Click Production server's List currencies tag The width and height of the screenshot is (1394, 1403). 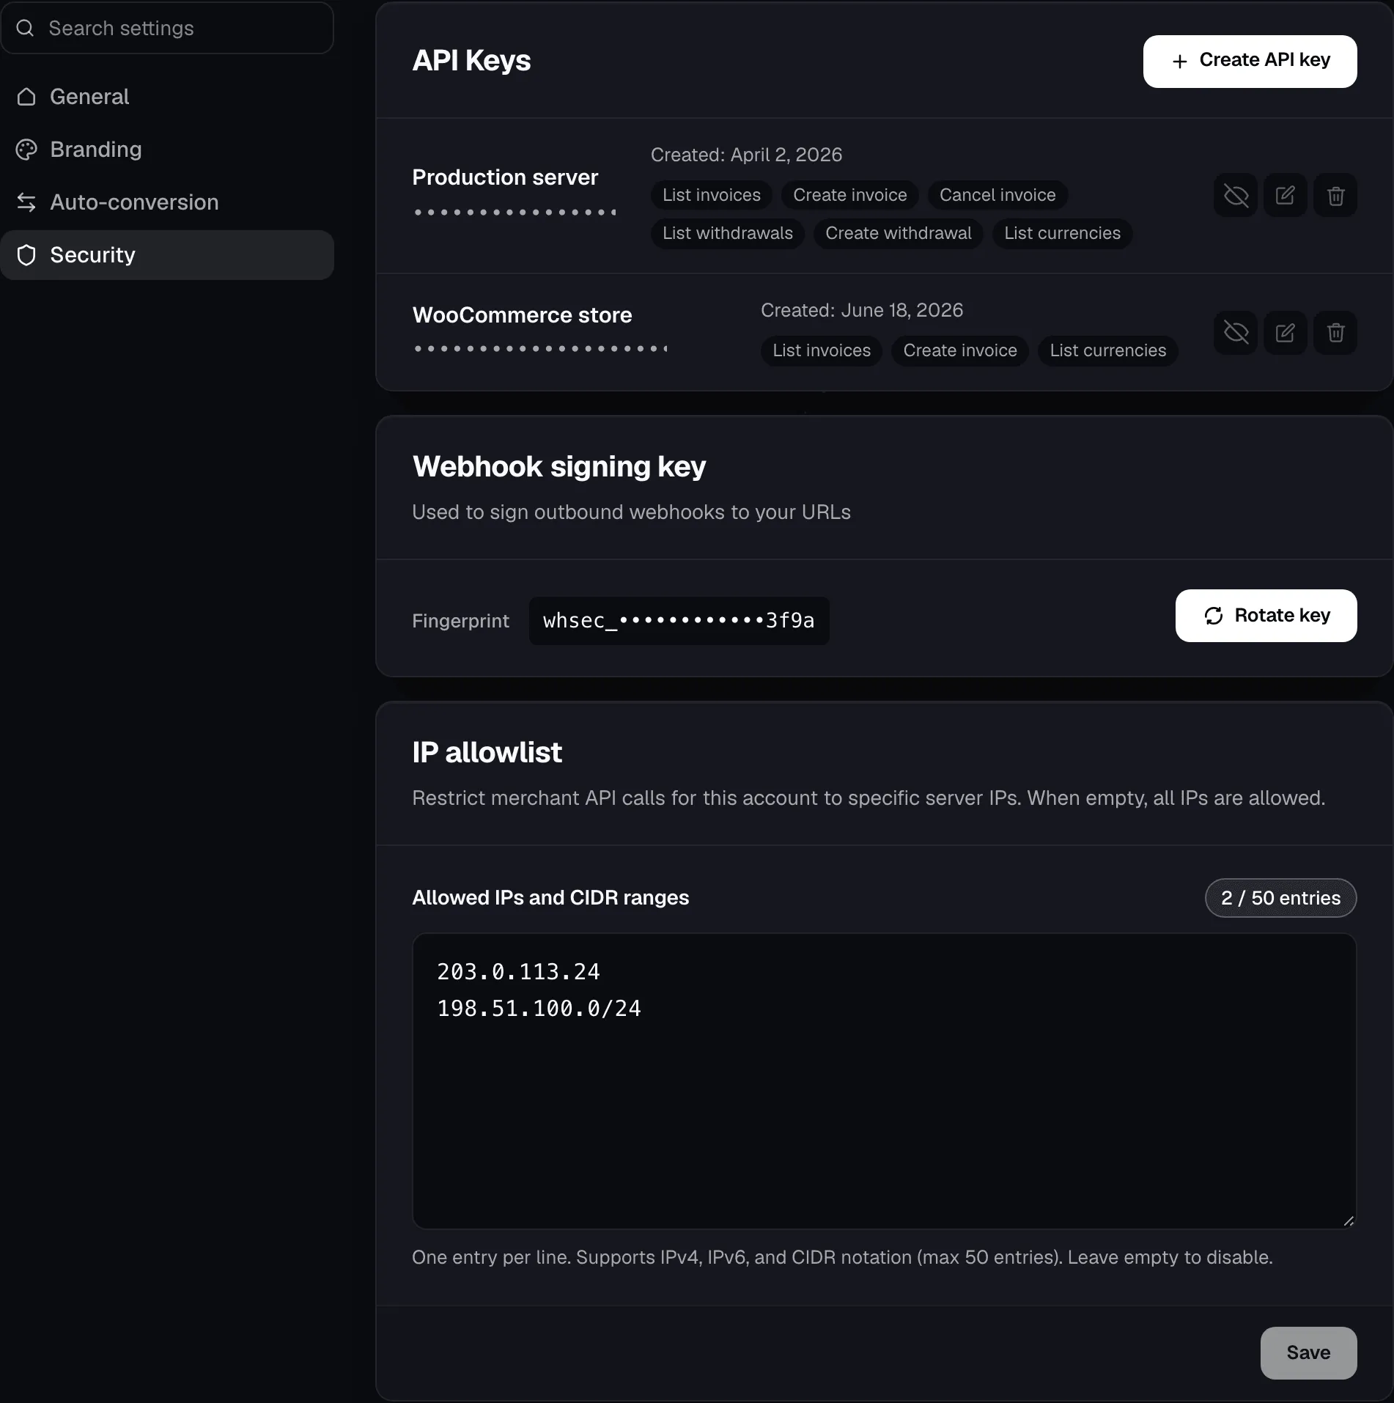[1062, 233]
